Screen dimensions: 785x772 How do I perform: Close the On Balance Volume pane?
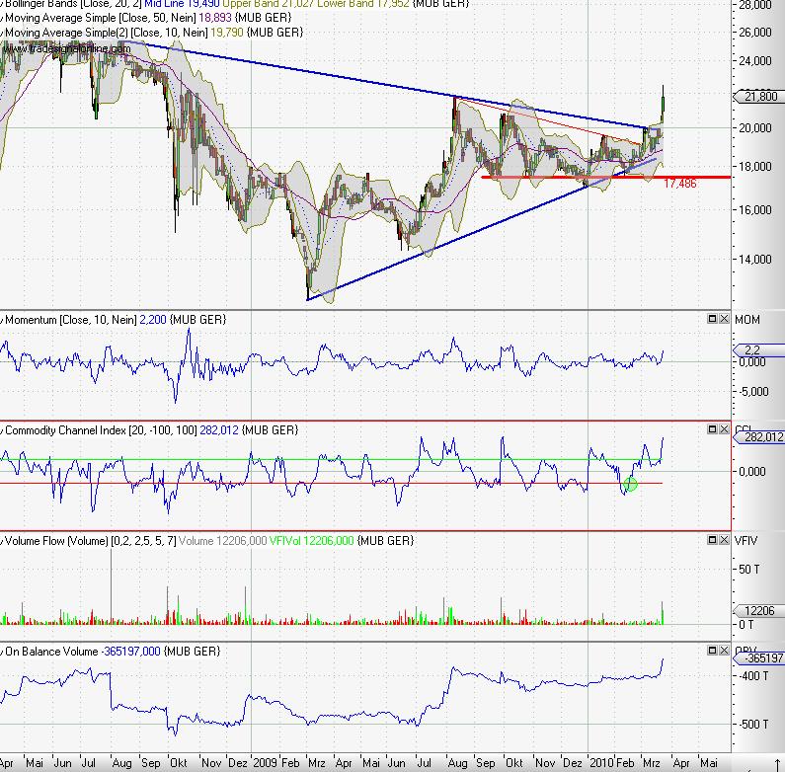726,652
